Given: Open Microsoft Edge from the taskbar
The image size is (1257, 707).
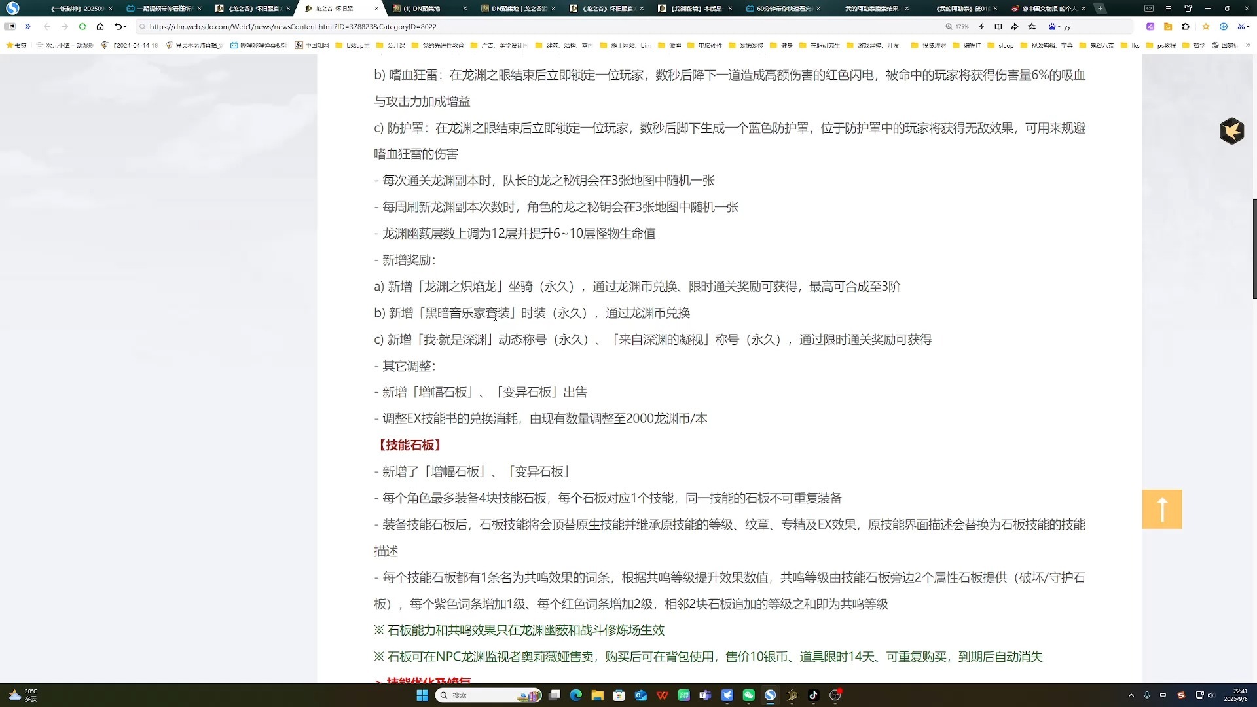Looking at the screenshot, I should (575, 695).
